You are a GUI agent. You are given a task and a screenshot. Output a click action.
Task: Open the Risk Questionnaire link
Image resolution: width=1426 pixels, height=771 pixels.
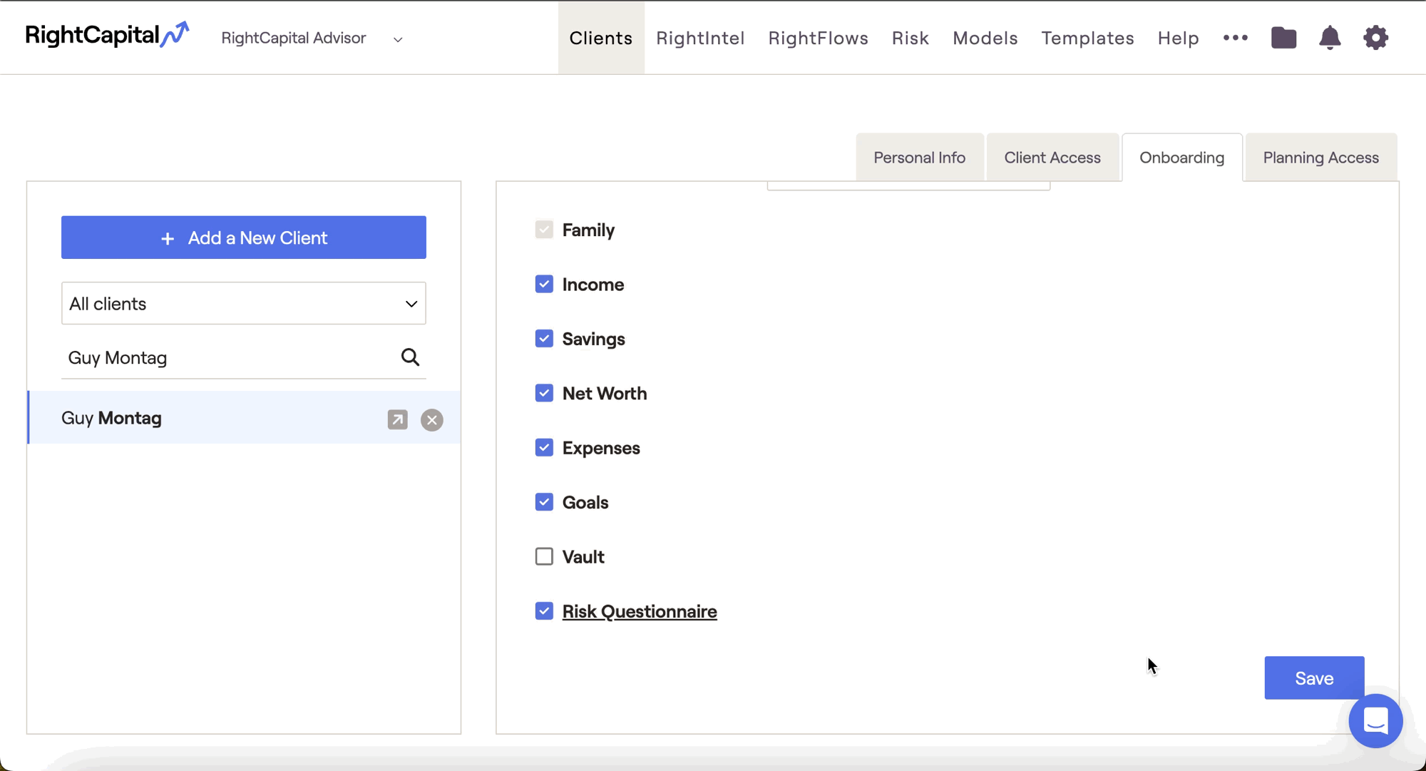(639, 611)
